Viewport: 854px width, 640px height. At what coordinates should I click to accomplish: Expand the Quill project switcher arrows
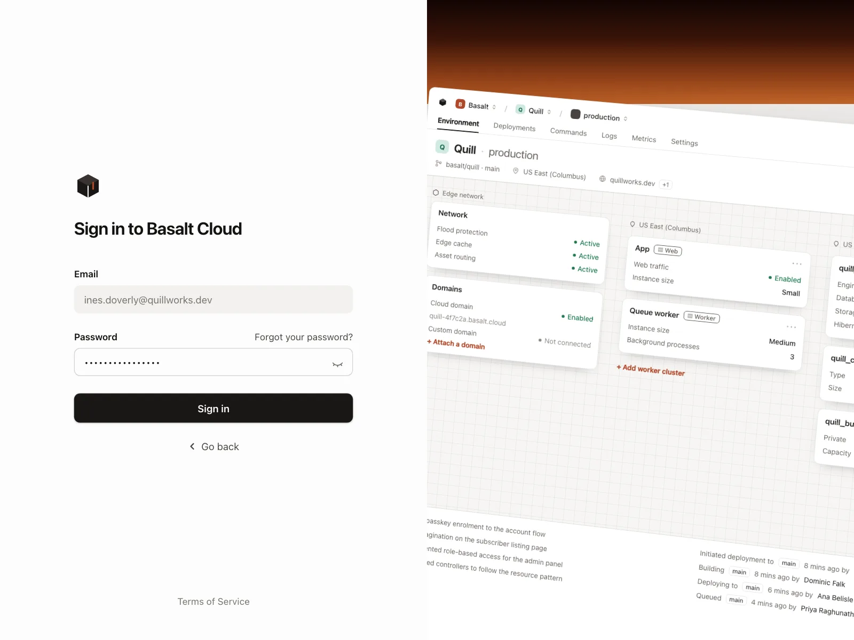click(x=549, y=112)
